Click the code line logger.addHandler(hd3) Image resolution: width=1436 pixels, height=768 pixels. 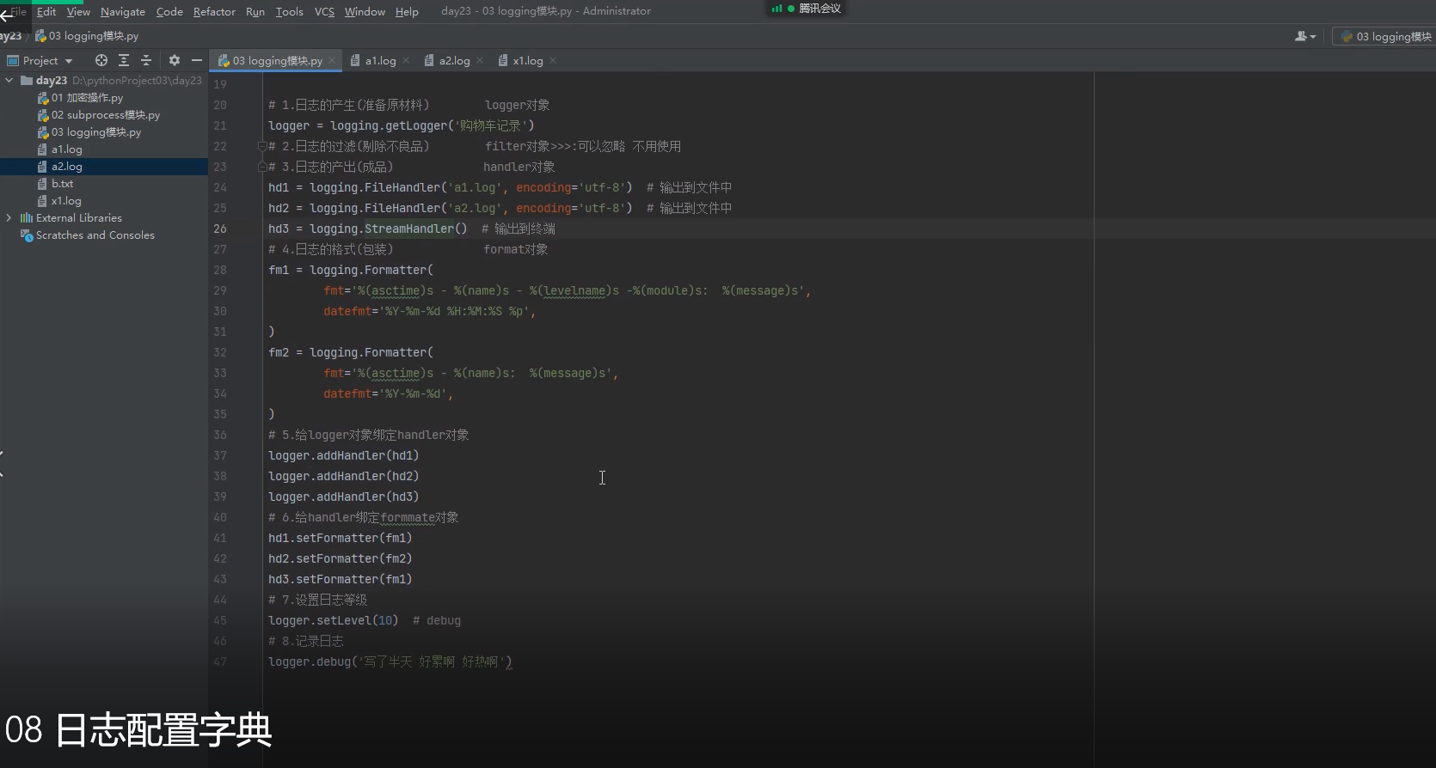[x=344, y=497]
